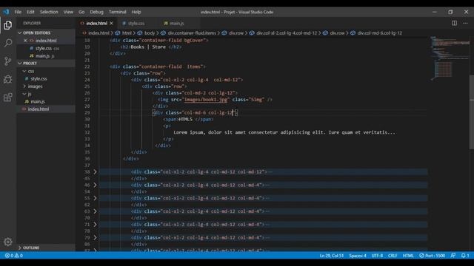Switch to the main.js tab
The height and width of the screenshot is (266, 474).
[x=176, y=23]
